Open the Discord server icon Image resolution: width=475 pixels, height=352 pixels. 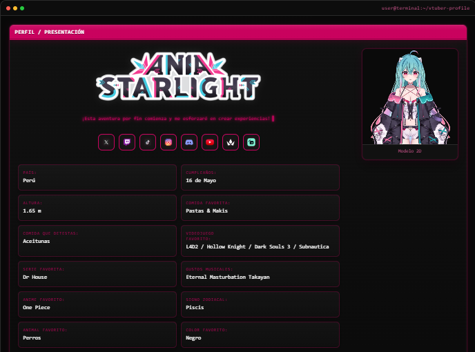[x=189, y=142]
